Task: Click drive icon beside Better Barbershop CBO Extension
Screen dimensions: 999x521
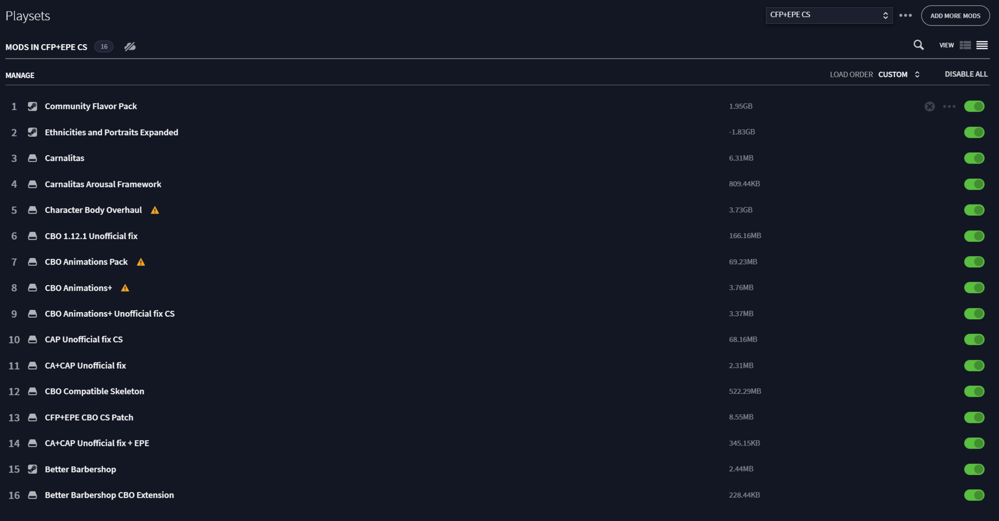Action: point(32,496)
